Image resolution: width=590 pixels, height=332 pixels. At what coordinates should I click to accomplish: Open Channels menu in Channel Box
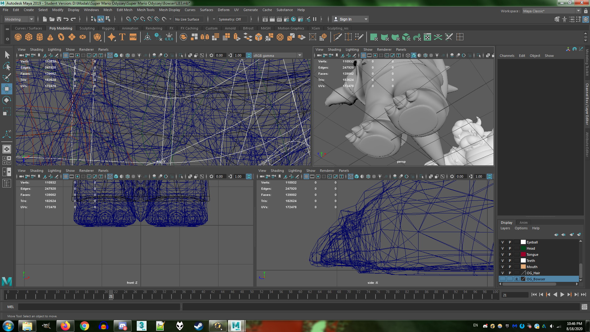pos(507,56)
